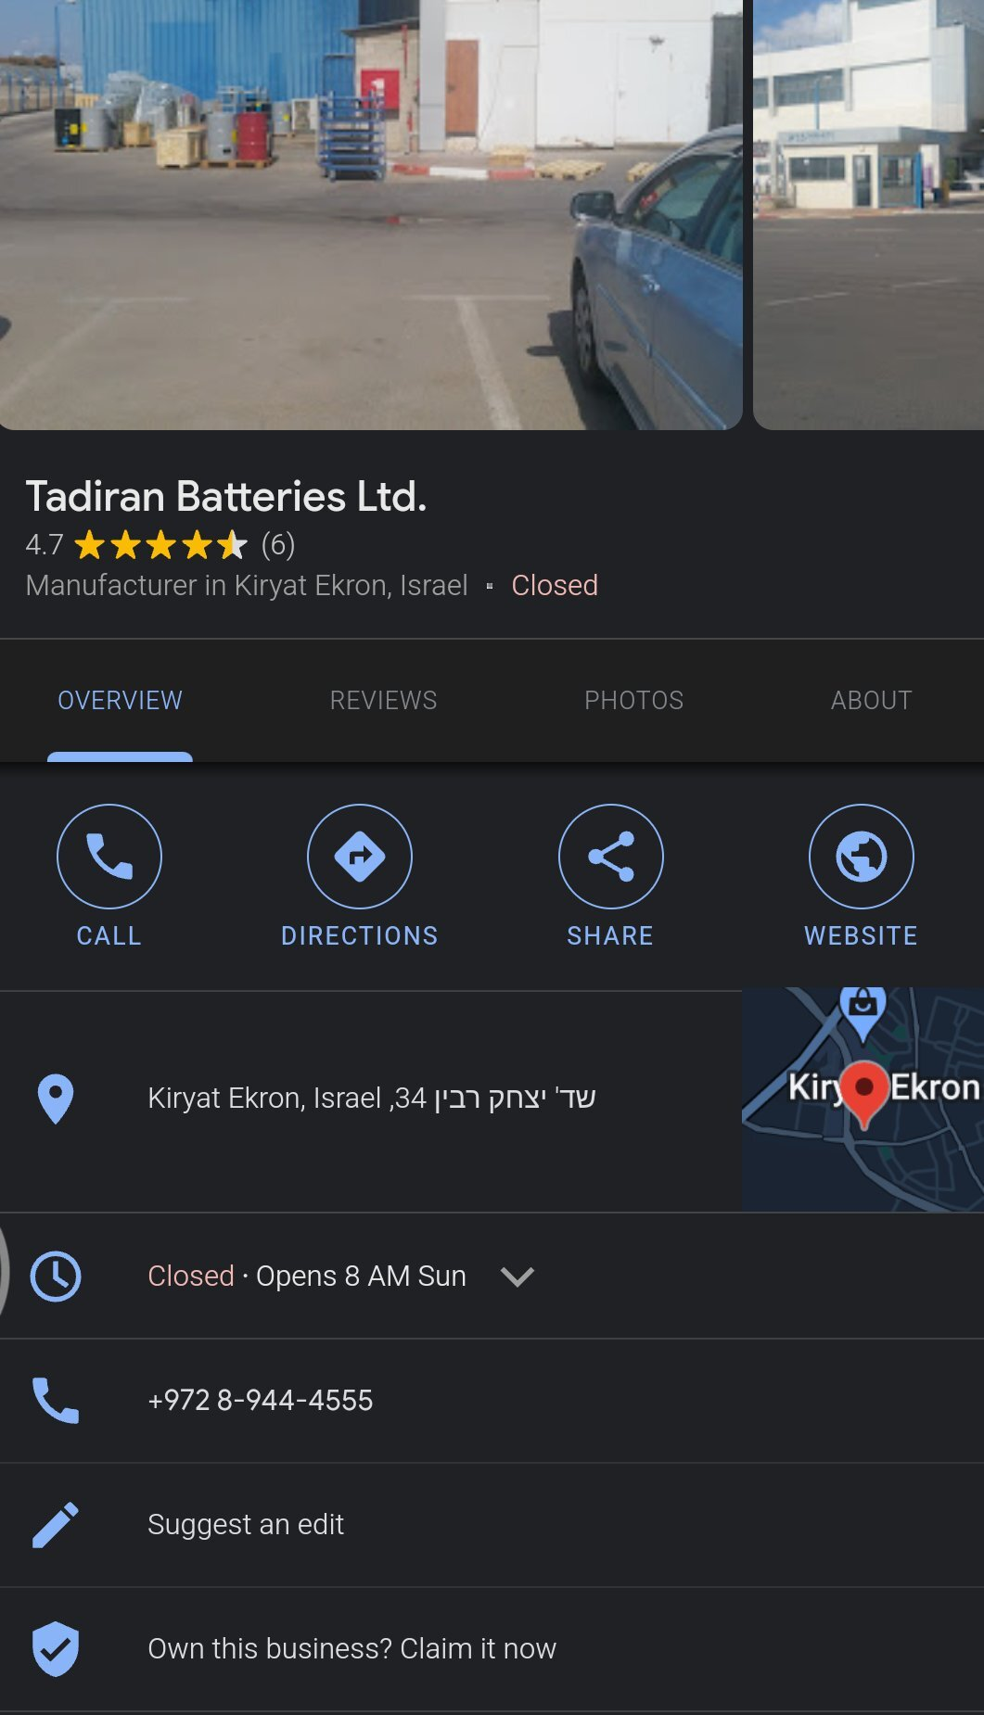The width and height of the screenshot is (984, 1715).
Task: Tap the location pin icon beside address
Action: click(56, 1099)
